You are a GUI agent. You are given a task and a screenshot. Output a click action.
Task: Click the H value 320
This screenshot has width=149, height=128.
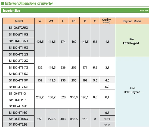(63, 97)
